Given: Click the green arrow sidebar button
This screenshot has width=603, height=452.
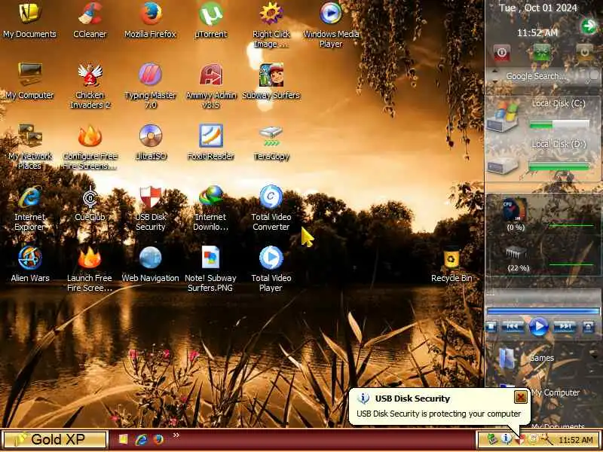Looking at the screenshot, I should click(589, 26).
